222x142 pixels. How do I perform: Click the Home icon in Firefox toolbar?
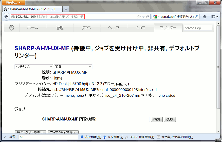[x=205, y=17]
